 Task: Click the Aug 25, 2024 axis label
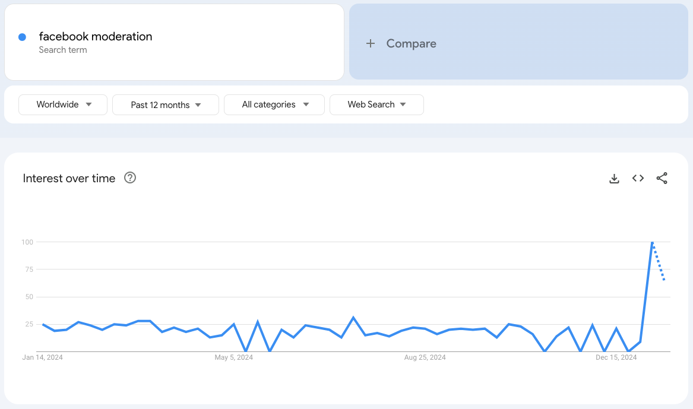(425, 357)
